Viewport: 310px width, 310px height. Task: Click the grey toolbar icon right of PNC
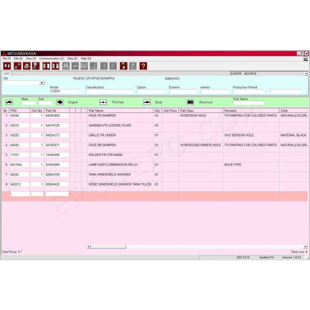[x=93, y=66]
